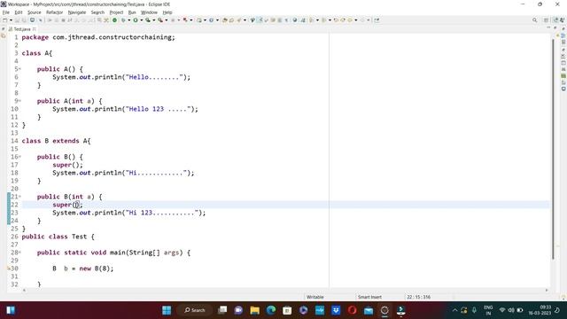Run the program with green Run icon

pyautogui.click(x=136, y=20)
